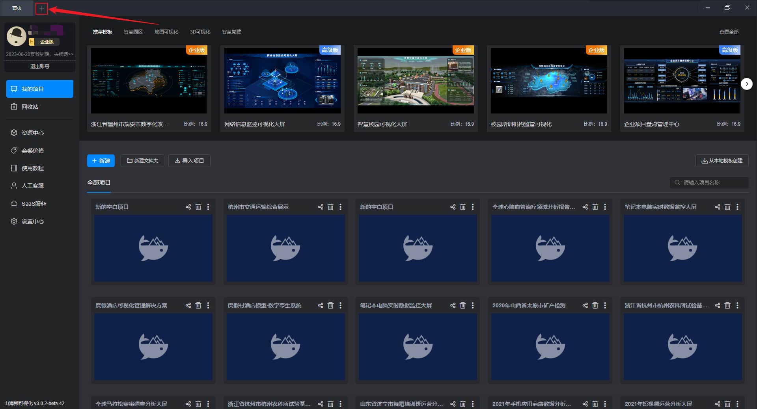Delete the 度假酒店可视化管理解决方案 project

[198, 305]
